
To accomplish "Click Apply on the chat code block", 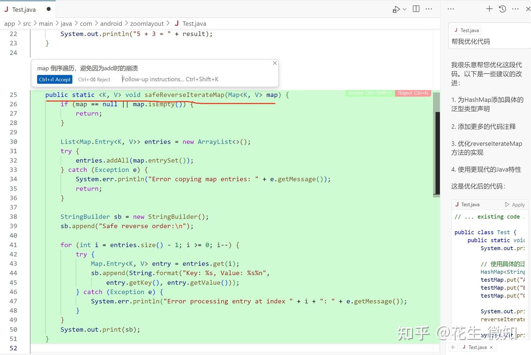I will pos(516,205).
